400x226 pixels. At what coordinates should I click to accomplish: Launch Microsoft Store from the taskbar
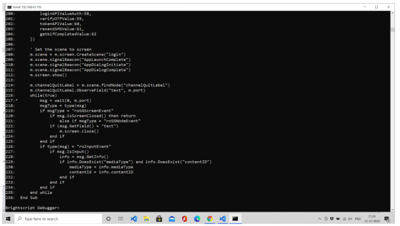coord(159,218)
